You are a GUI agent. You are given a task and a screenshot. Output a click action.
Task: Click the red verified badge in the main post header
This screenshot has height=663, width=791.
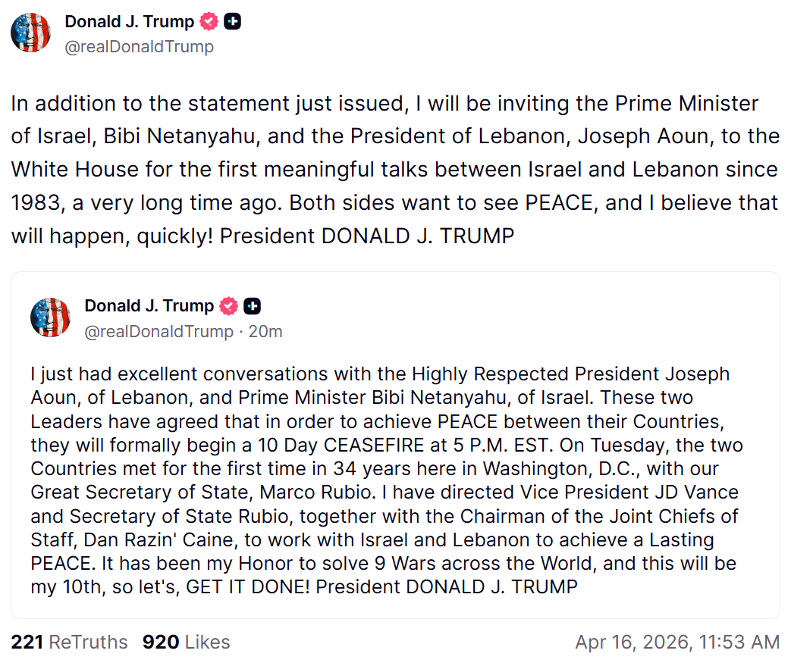click(209, 22)
